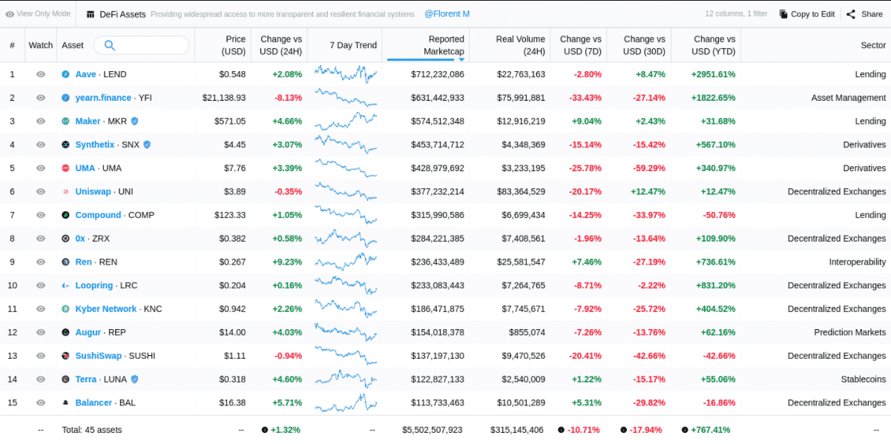
Task: Click the Aave coin logo icon
Action: click(x=65, y=74)
